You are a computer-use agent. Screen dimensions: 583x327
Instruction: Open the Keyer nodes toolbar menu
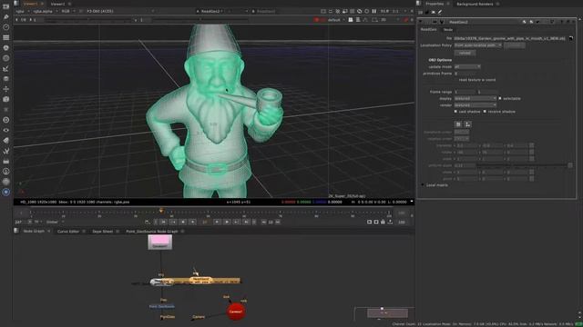tap(6, 69)
